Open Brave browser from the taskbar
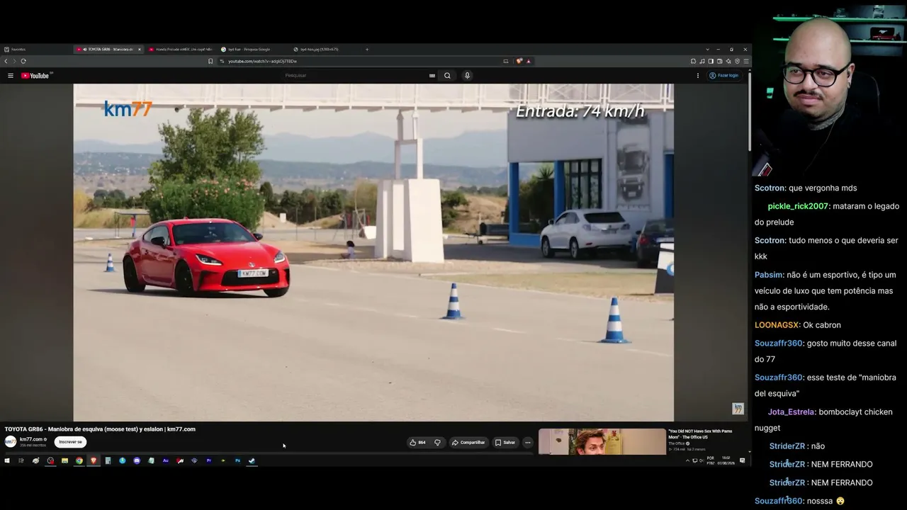This screenshot has width=907, height=510. coord(94,460)
